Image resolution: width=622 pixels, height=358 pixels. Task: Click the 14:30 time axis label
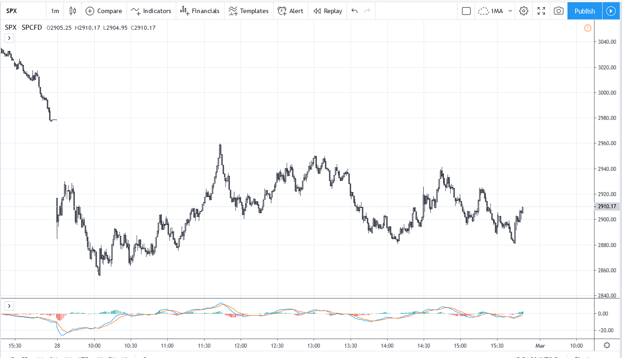[424, 346]
